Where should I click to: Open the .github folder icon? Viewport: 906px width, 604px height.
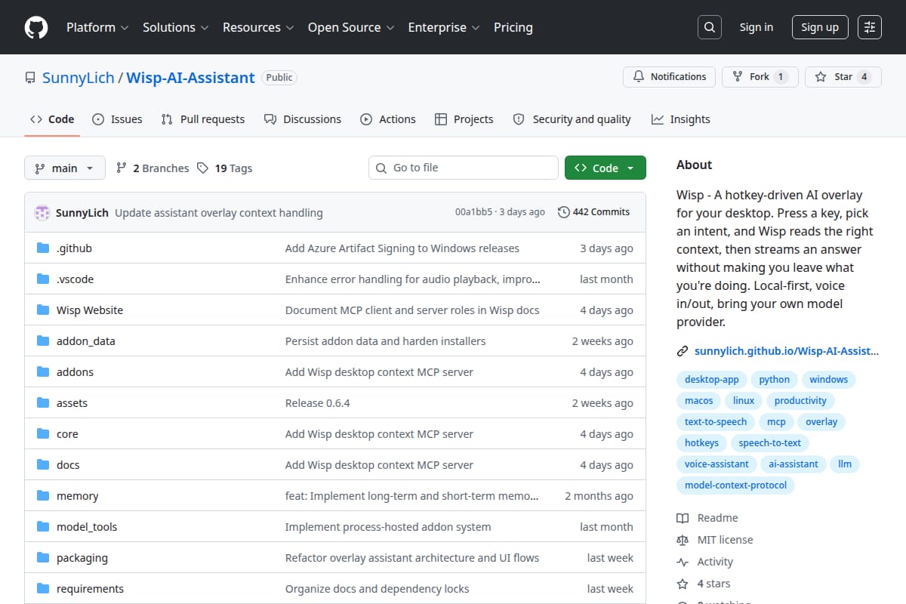point(43,248)
